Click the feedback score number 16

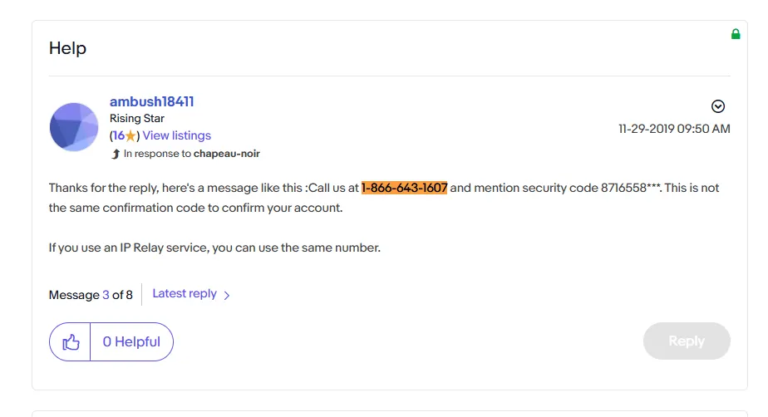pos(119,135)
